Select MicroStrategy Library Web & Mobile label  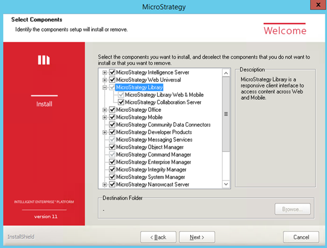[164, 95]
